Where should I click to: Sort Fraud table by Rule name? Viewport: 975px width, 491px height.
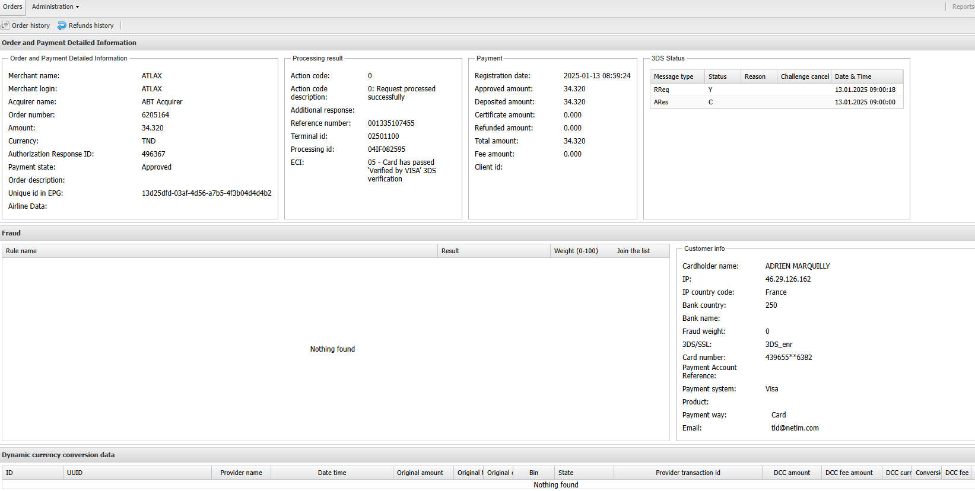point(21,251)
